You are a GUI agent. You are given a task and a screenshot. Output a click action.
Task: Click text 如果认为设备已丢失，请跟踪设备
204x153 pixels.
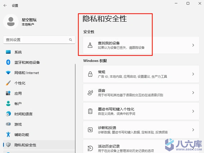click(x=121, y=48)
